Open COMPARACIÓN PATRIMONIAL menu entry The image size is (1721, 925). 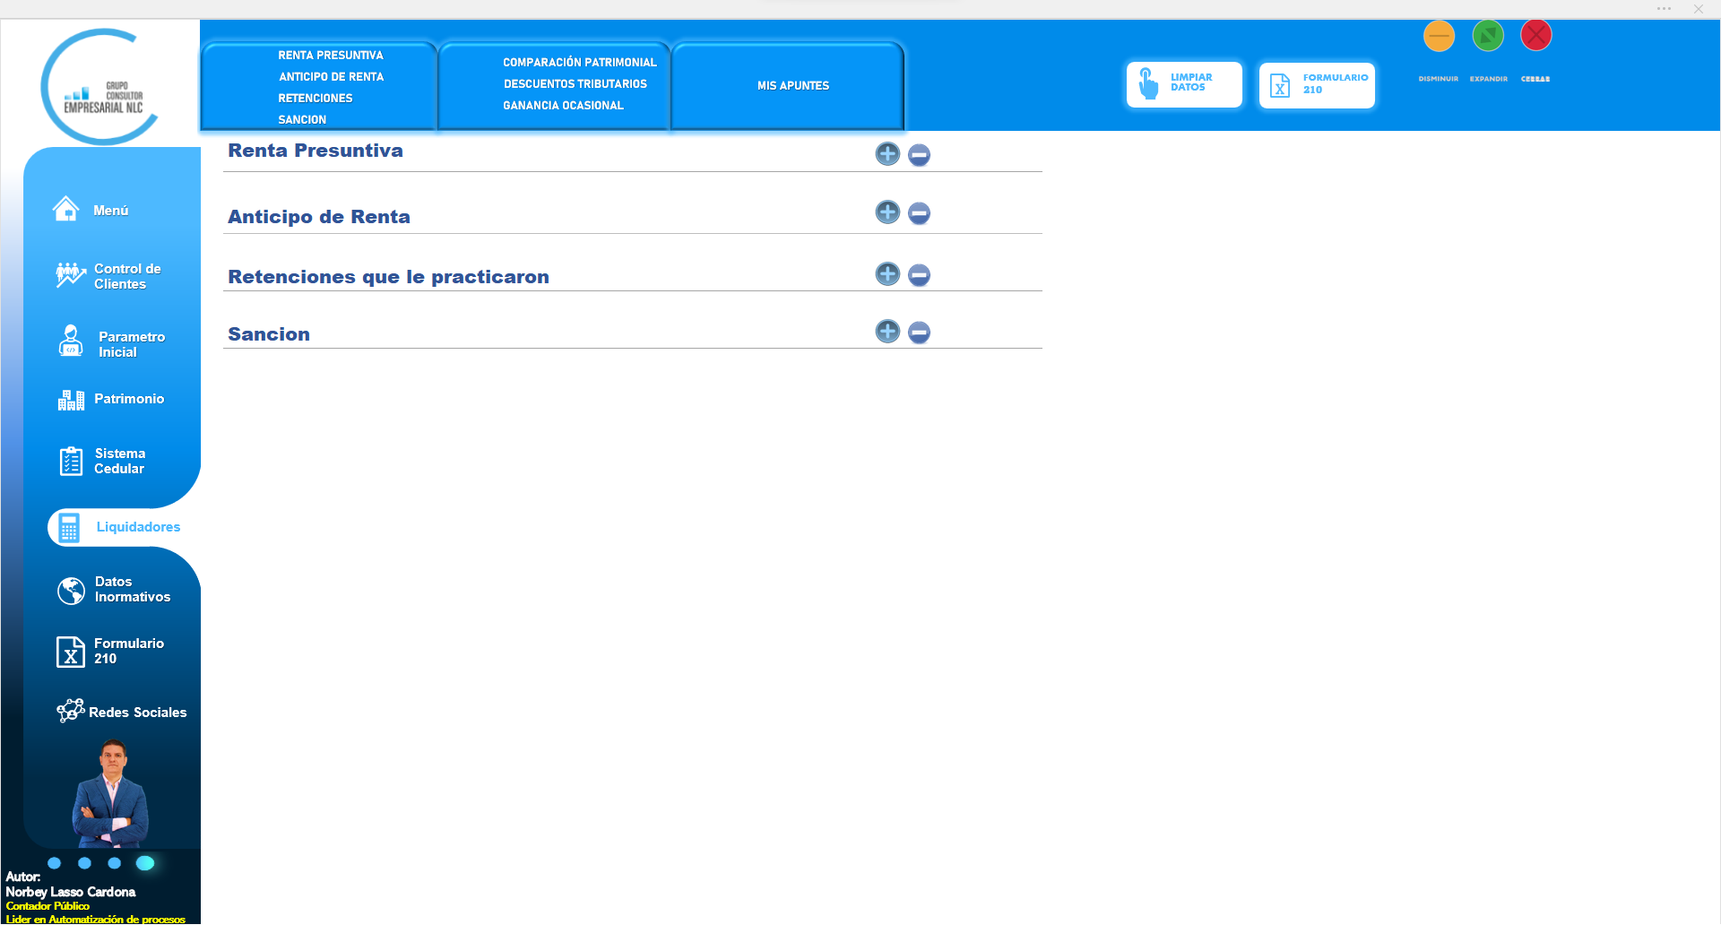[579, 63]
